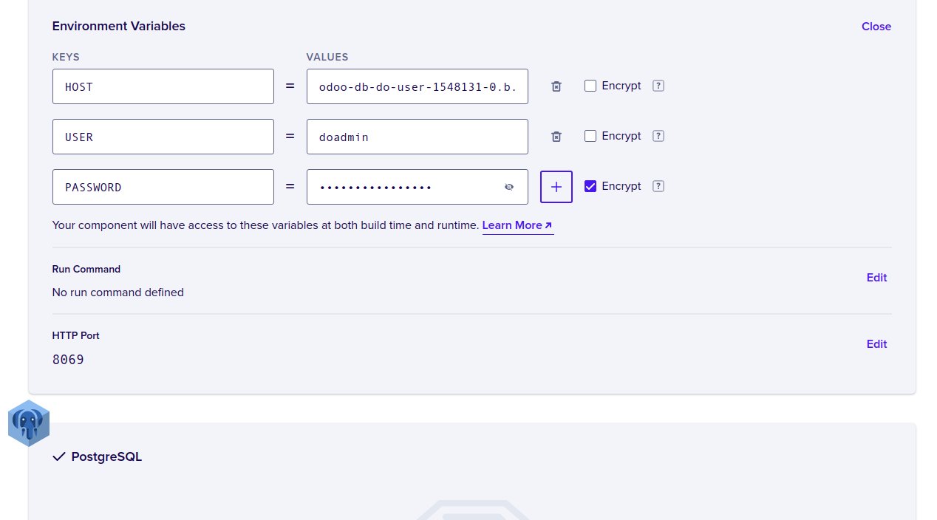Edit the Run Command setting
Image resolution: width=937 pixels, height=520 pixels.
[x=876, y=278]
